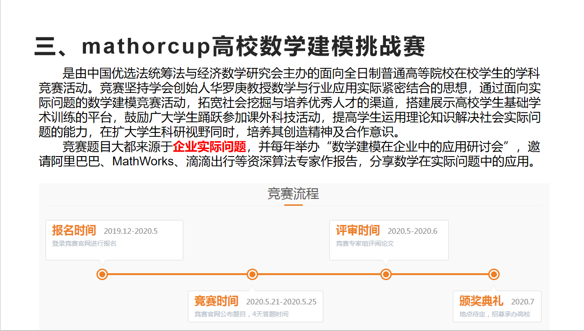Click the timeline marker below the 评审时间 card
Screen dimensions: 584x331
[x=386, y=274]
